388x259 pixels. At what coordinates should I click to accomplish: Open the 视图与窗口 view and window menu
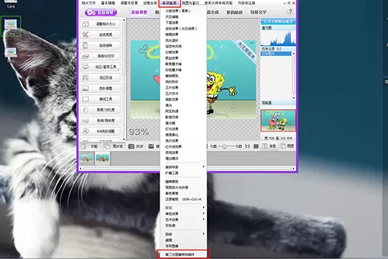click(x=190, y=3)
